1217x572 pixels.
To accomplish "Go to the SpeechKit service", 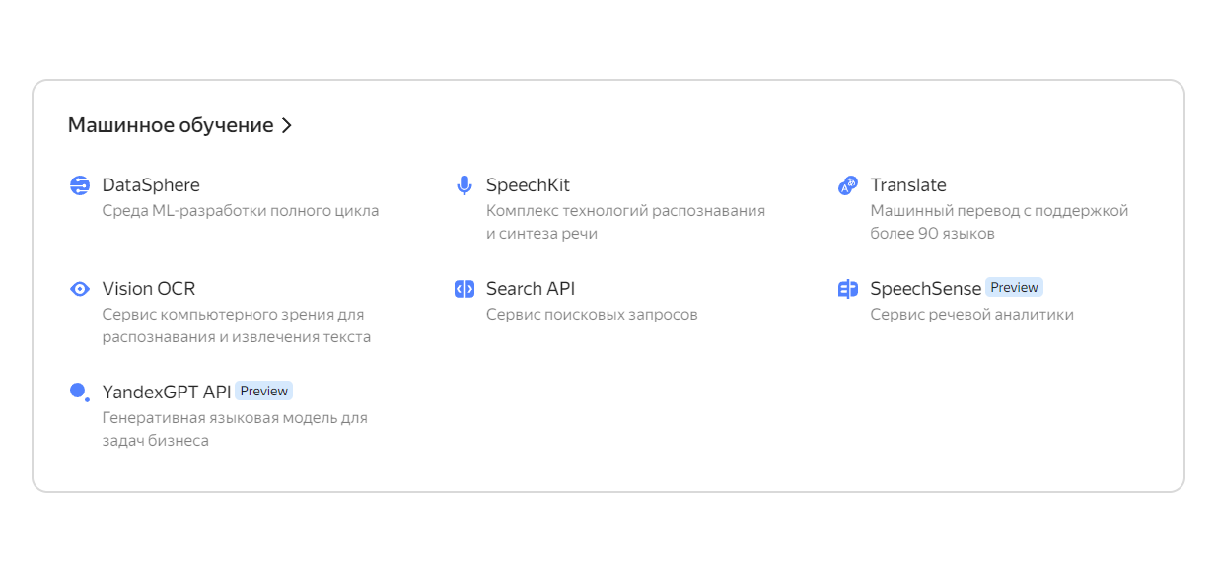I will pos(528,185).
